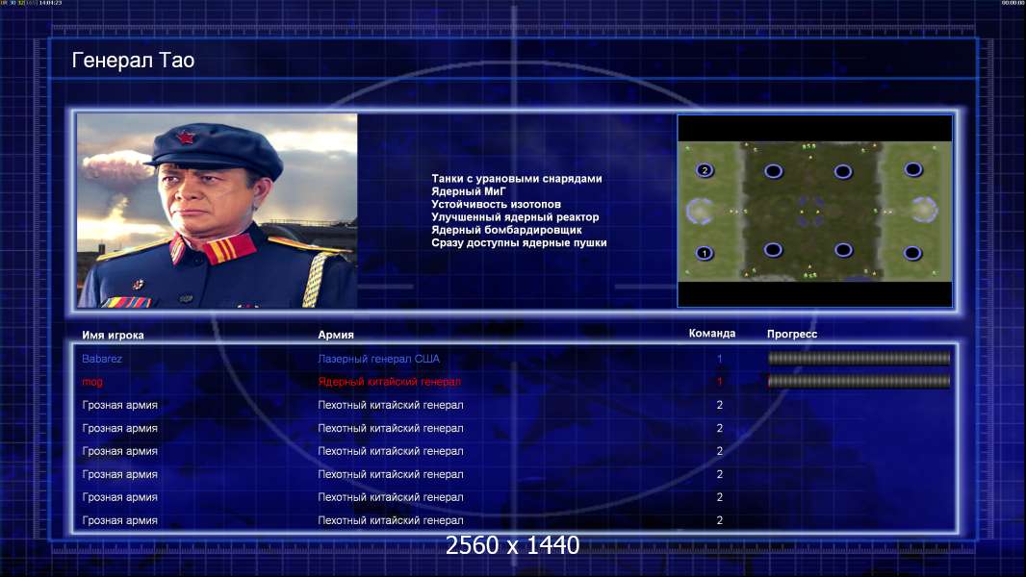The image size is (1026, 577).
Task: Click General Tao's portrait image
Action: tap(218, 211)
